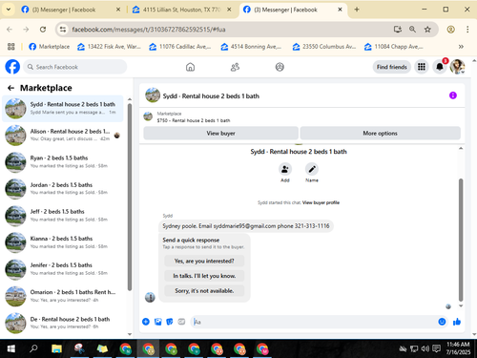The width and height of the screenshot is (477, 358).
Task: Open the 11076 Cadillac Ave bookmark
Action: [x=180, y=47]
